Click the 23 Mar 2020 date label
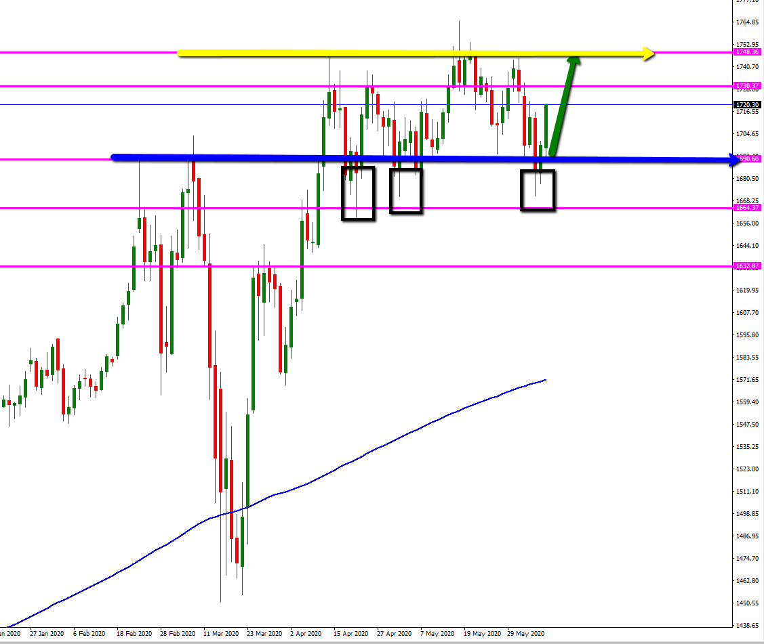This screenshot has width=764, height=644. 264,634
